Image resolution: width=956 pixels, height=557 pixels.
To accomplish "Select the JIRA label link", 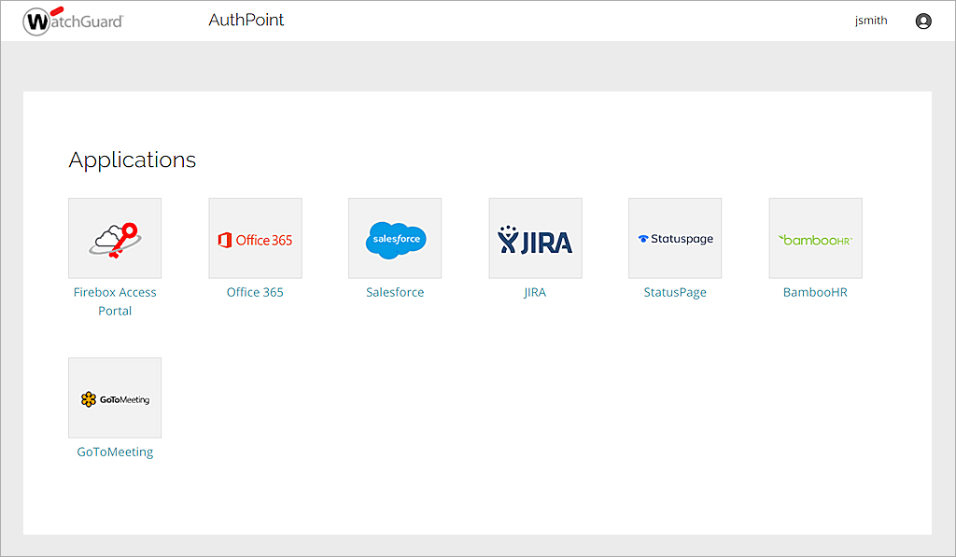I will tap(535, 291).
